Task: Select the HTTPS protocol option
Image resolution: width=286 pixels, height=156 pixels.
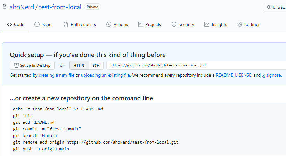Action: pyautogui.click(x=79, y=65)
